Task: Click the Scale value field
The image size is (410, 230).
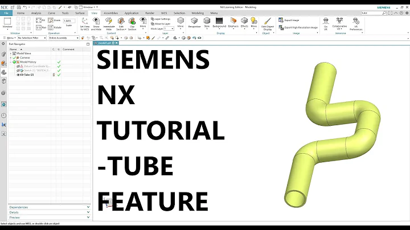Action: [x=69, y=20]
